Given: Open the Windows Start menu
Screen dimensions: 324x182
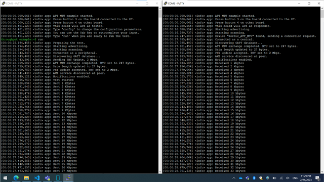Looking at the screenshot, I should 5,178.
